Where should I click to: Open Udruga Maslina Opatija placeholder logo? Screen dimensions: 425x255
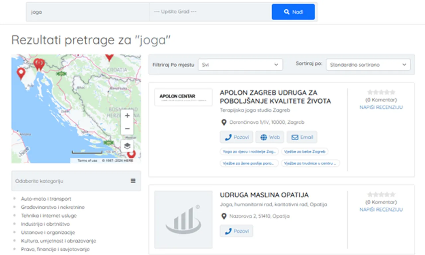click(183, 220)
